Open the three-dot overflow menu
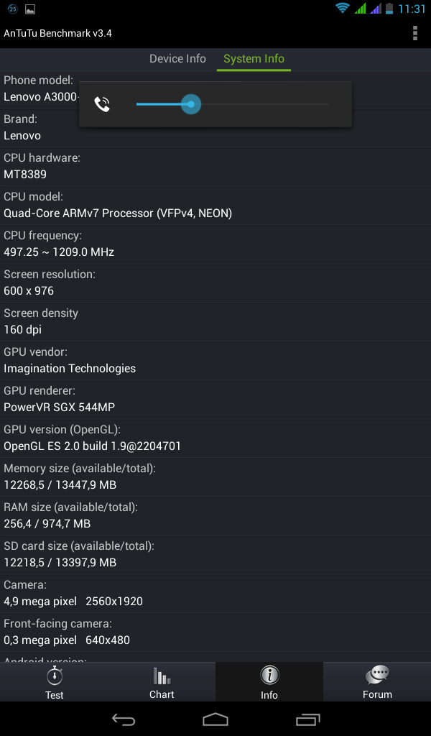Image resolution: width=431 pixels, height=736 pixels. tap(415, 33)
